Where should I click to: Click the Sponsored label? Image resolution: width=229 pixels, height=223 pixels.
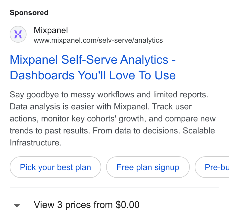pyautogui.click(x=29, y=13)
